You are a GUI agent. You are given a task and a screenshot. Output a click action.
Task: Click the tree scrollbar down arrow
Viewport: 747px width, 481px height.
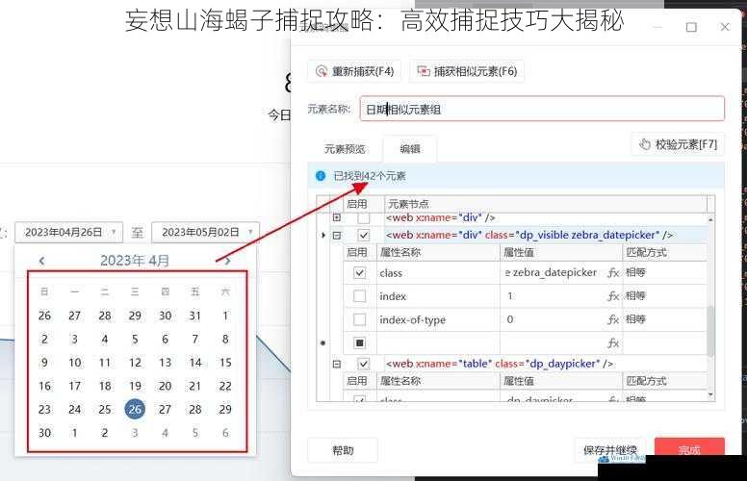tap(710, 394)
